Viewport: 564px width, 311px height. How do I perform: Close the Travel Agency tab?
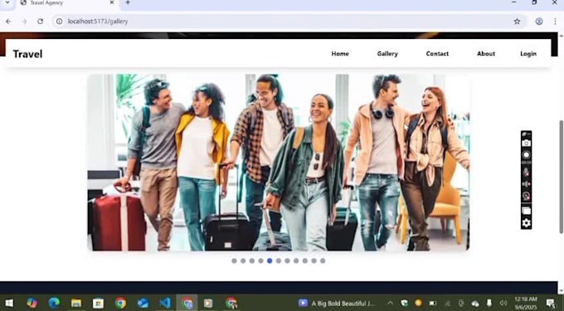[x=111, y=2]
